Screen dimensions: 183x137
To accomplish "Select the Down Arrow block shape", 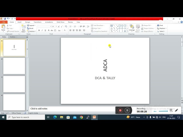I will tap(122, 28).
